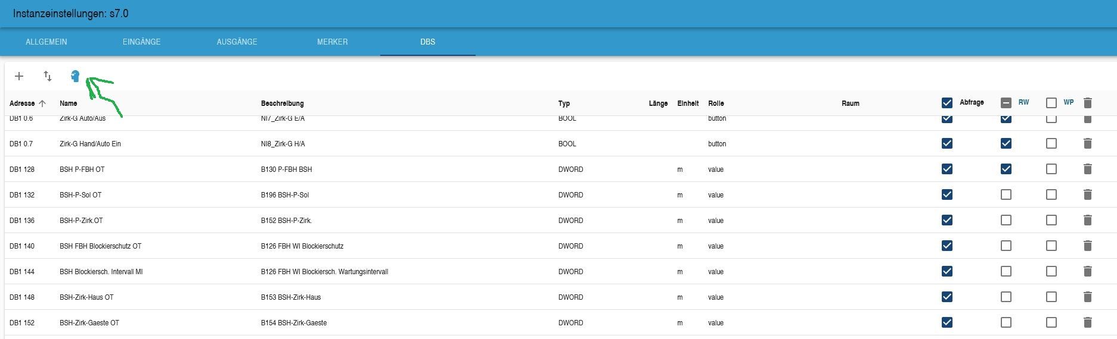Open Raum field for DB1 136
The height and width of the screenshot is (339, 1117).
coord(888,221)
